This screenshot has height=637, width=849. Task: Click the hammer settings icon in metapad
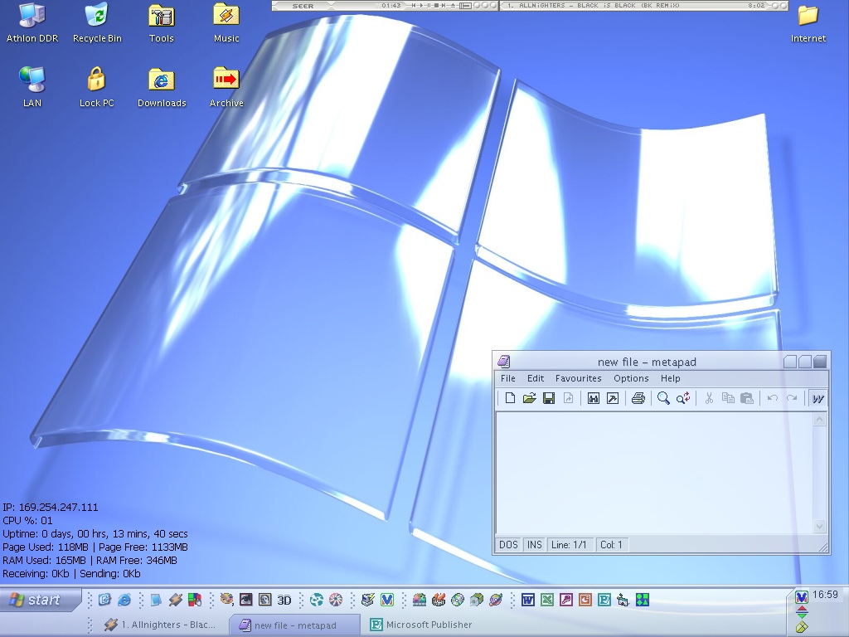click(613, 399)
